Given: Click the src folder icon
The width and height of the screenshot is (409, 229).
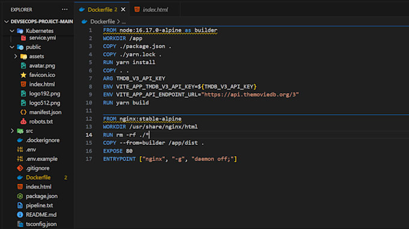Looking at the screenshot, I should [20, 131].
